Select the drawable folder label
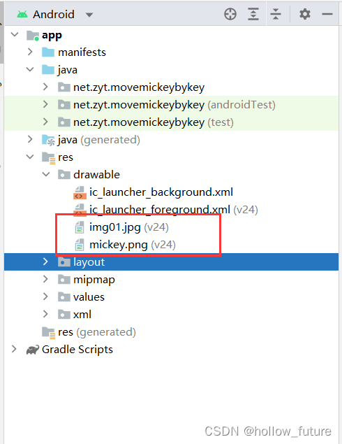This screenshot has height=444, width=342. click(x=96, y=174)
